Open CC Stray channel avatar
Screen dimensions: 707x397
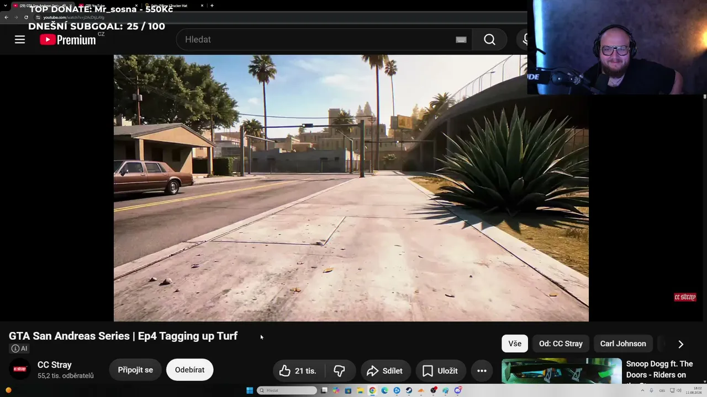pyautogui.click(x=20, y=369)
